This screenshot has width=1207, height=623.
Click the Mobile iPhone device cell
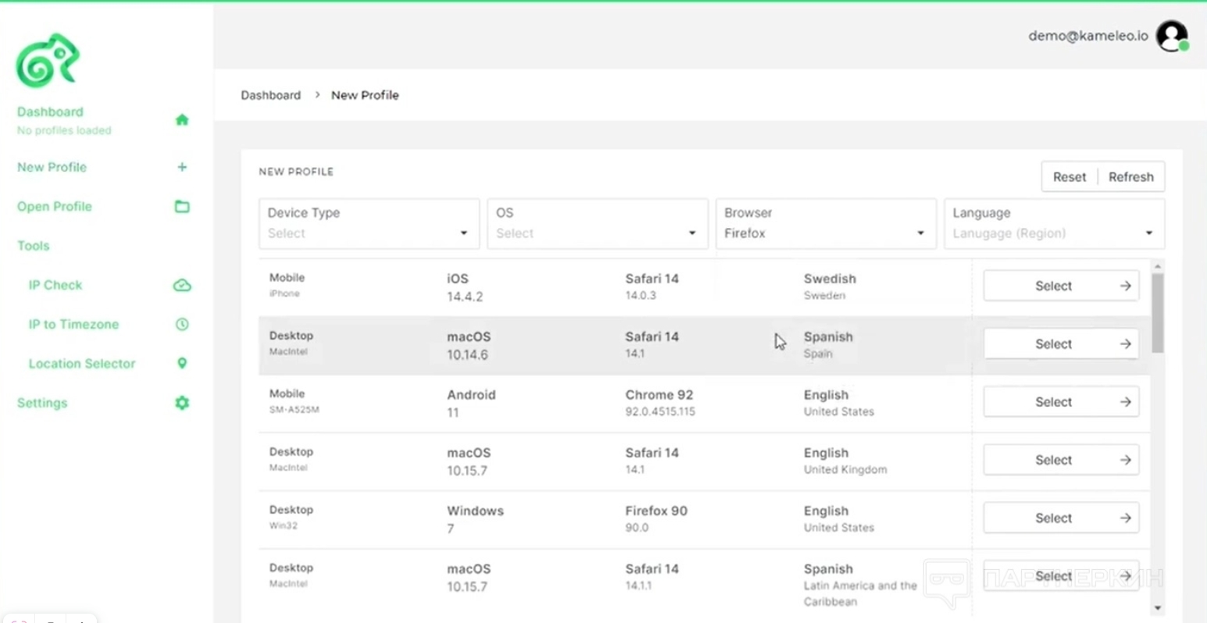click(x=287, y=285)
